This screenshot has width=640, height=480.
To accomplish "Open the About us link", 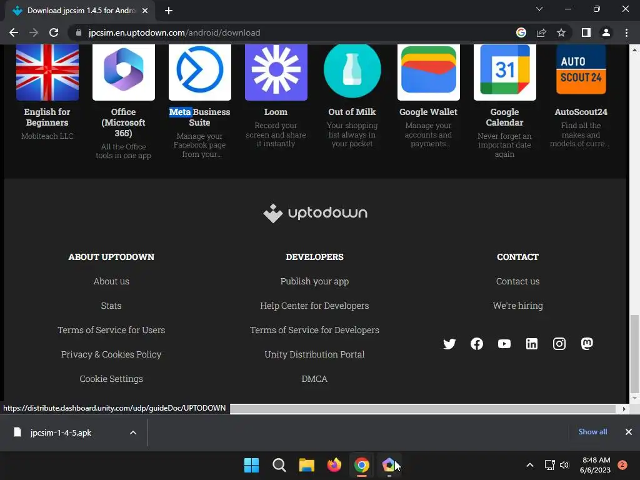I will click(111, 281).
